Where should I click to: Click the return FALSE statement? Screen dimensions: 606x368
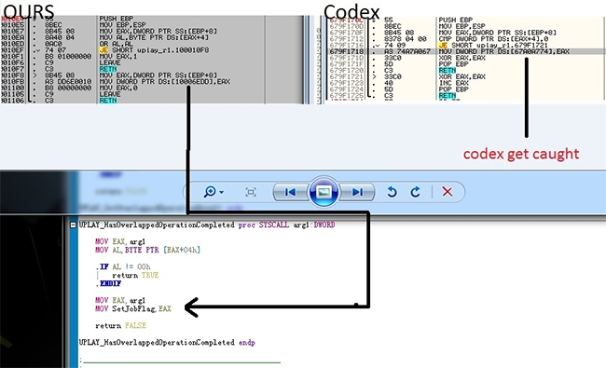coord(120,325)
